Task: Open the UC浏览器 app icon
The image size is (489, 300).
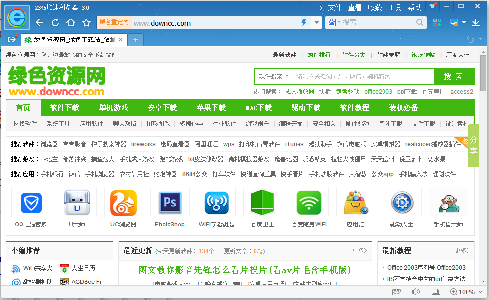Action: point(123,203)
